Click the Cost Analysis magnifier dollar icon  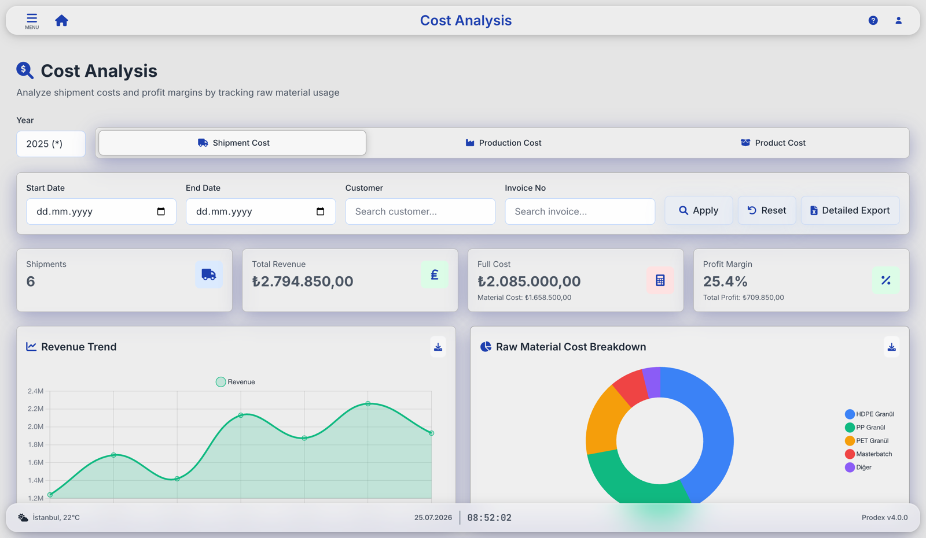(x=25, y=71)
